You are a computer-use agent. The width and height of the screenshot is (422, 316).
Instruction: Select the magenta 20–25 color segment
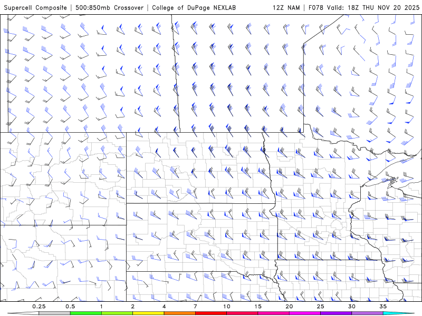(x=305, y=313)
